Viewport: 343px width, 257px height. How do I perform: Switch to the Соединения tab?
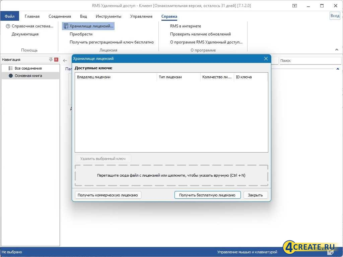[60, 16]
